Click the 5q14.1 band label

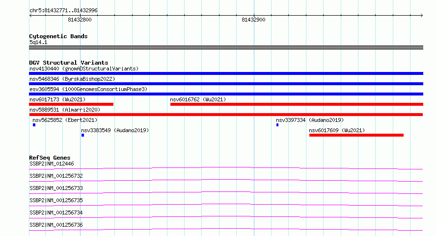(x=38, y=42)
